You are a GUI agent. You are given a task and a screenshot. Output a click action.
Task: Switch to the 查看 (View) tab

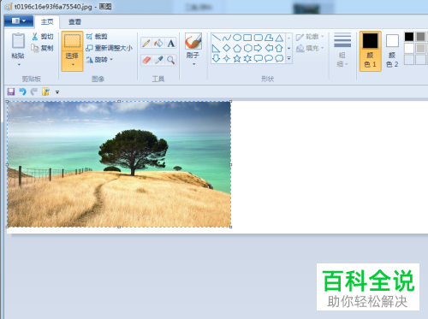click(74, 22)
